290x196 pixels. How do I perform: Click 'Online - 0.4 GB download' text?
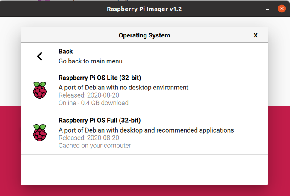click(x=94, y=103)
